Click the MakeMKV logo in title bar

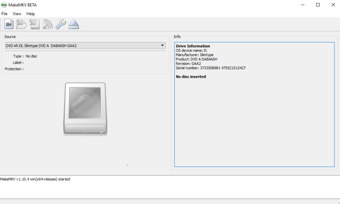4,5
